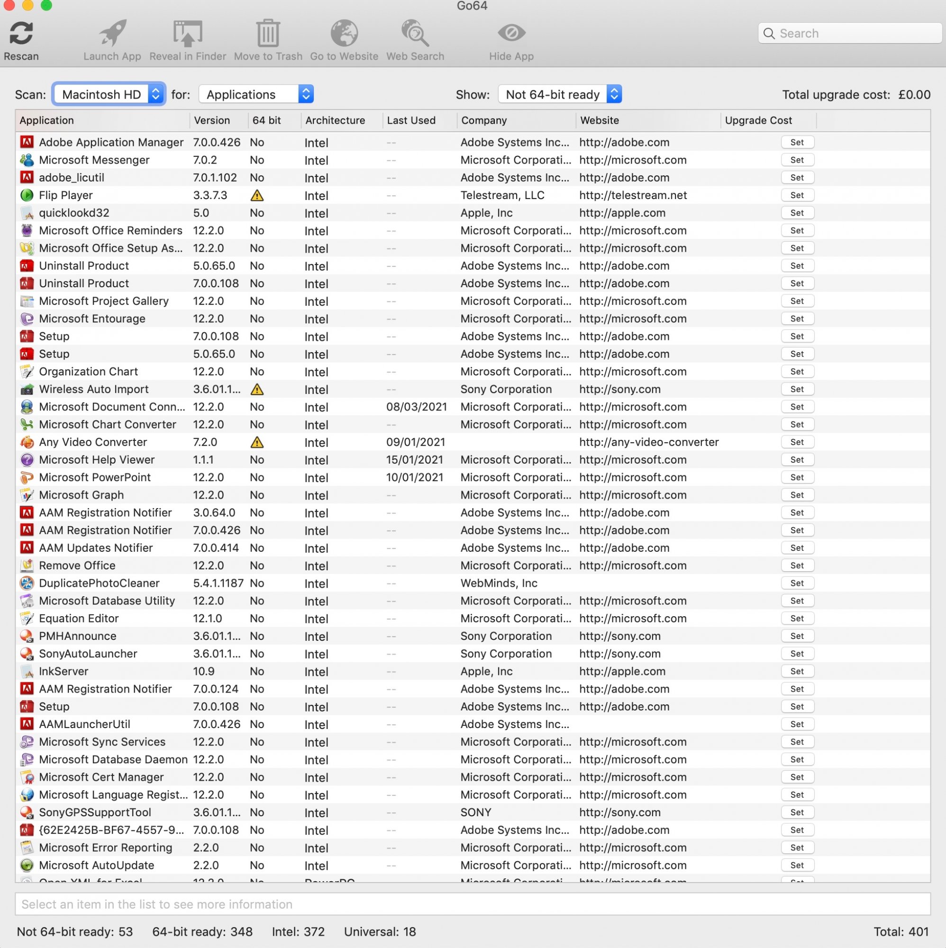
Task: Select the SonyGPSSupportTool app icon
Action: (x=27, y=812)
